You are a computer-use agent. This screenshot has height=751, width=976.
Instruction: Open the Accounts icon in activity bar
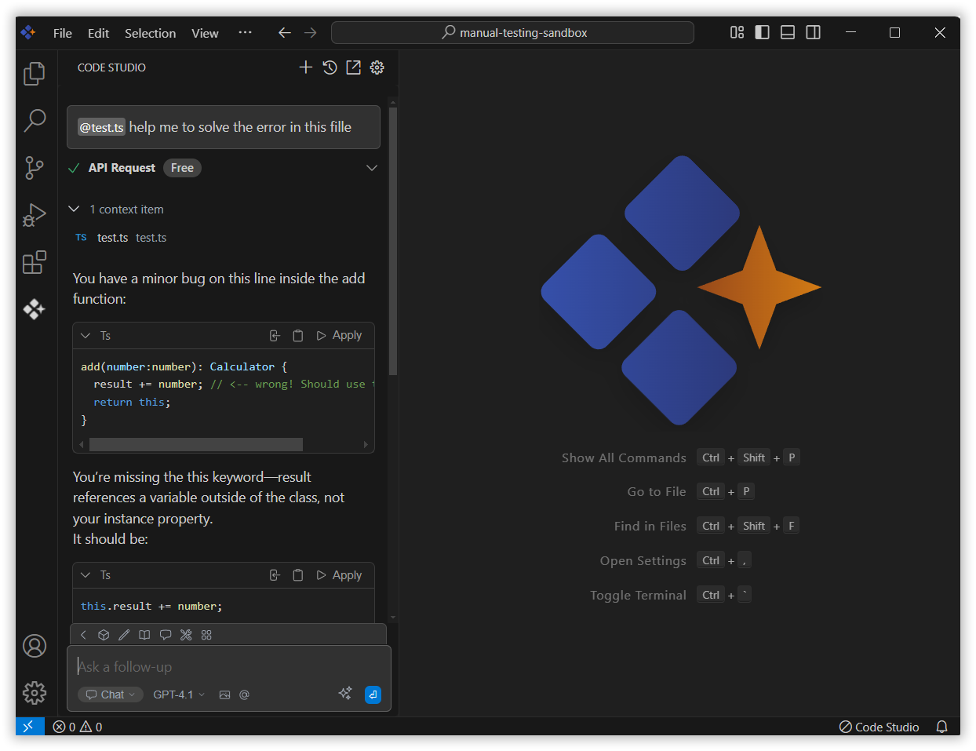(34, 646)
